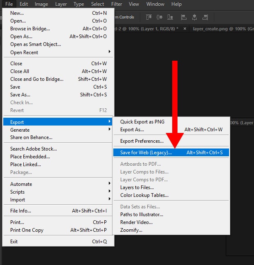Close the Layer 1 RGB/8 document tab

(x=185, y=29)
